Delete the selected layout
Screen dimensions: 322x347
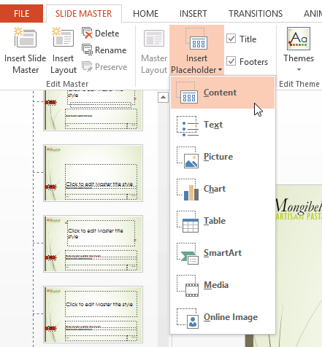101,34
